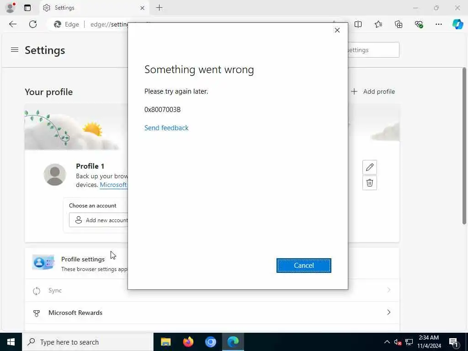This screenshot has width=468, height=351.
Task: Open the notification center icon
Action: (454, 342)
